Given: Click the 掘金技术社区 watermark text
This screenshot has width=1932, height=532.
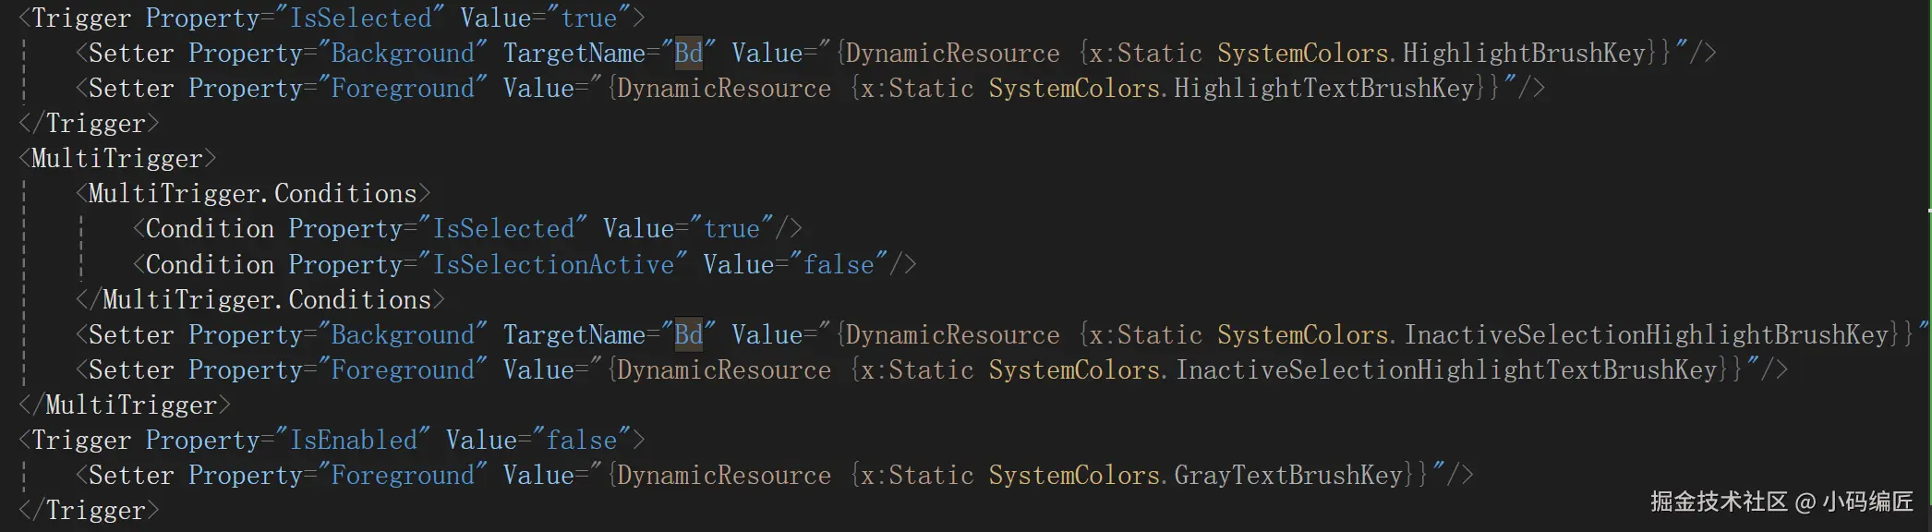Looking at the screenshot, I should coord(1719,502).
